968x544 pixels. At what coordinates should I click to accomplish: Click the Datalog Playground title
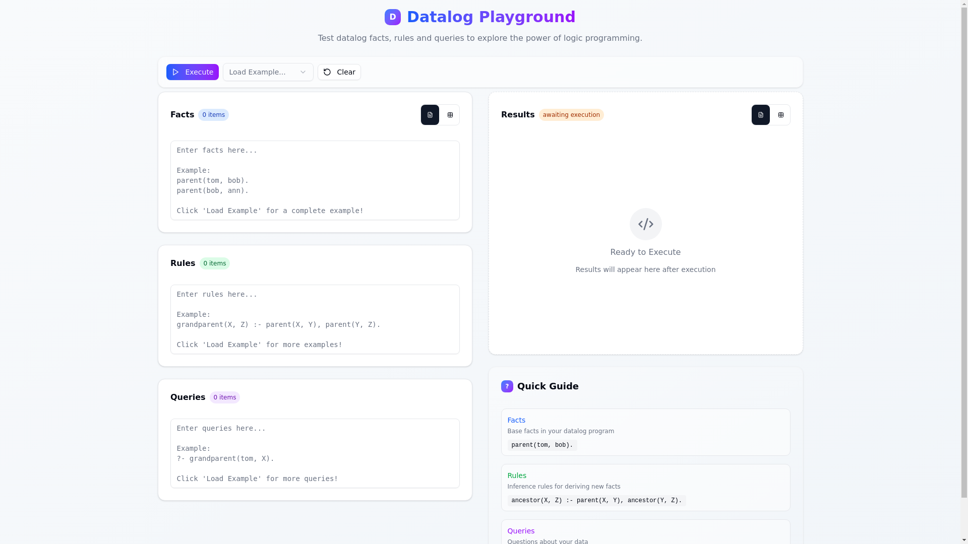pos(491,17)
